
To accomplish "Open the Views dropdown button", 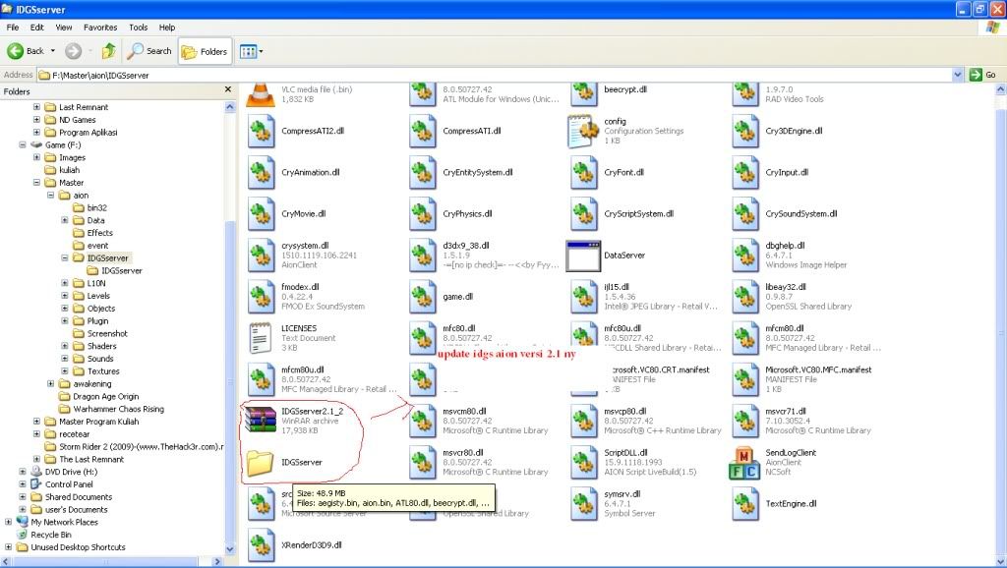I will tap(251, 51).
